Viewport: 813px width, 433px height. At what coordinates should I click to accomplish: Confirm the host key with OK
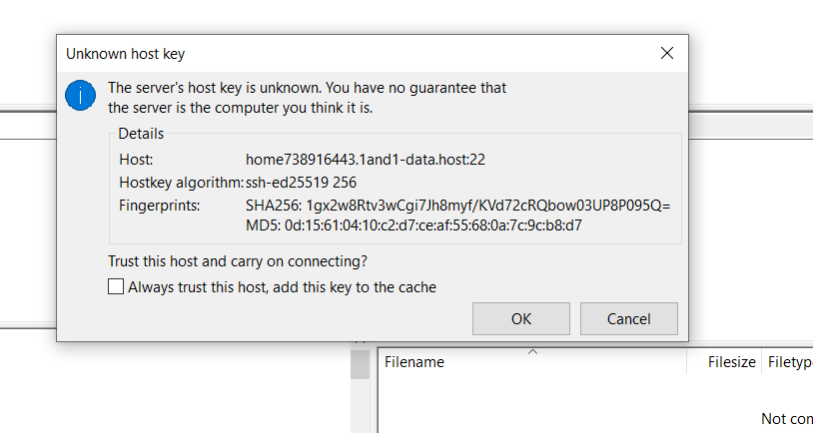point(521,318)
